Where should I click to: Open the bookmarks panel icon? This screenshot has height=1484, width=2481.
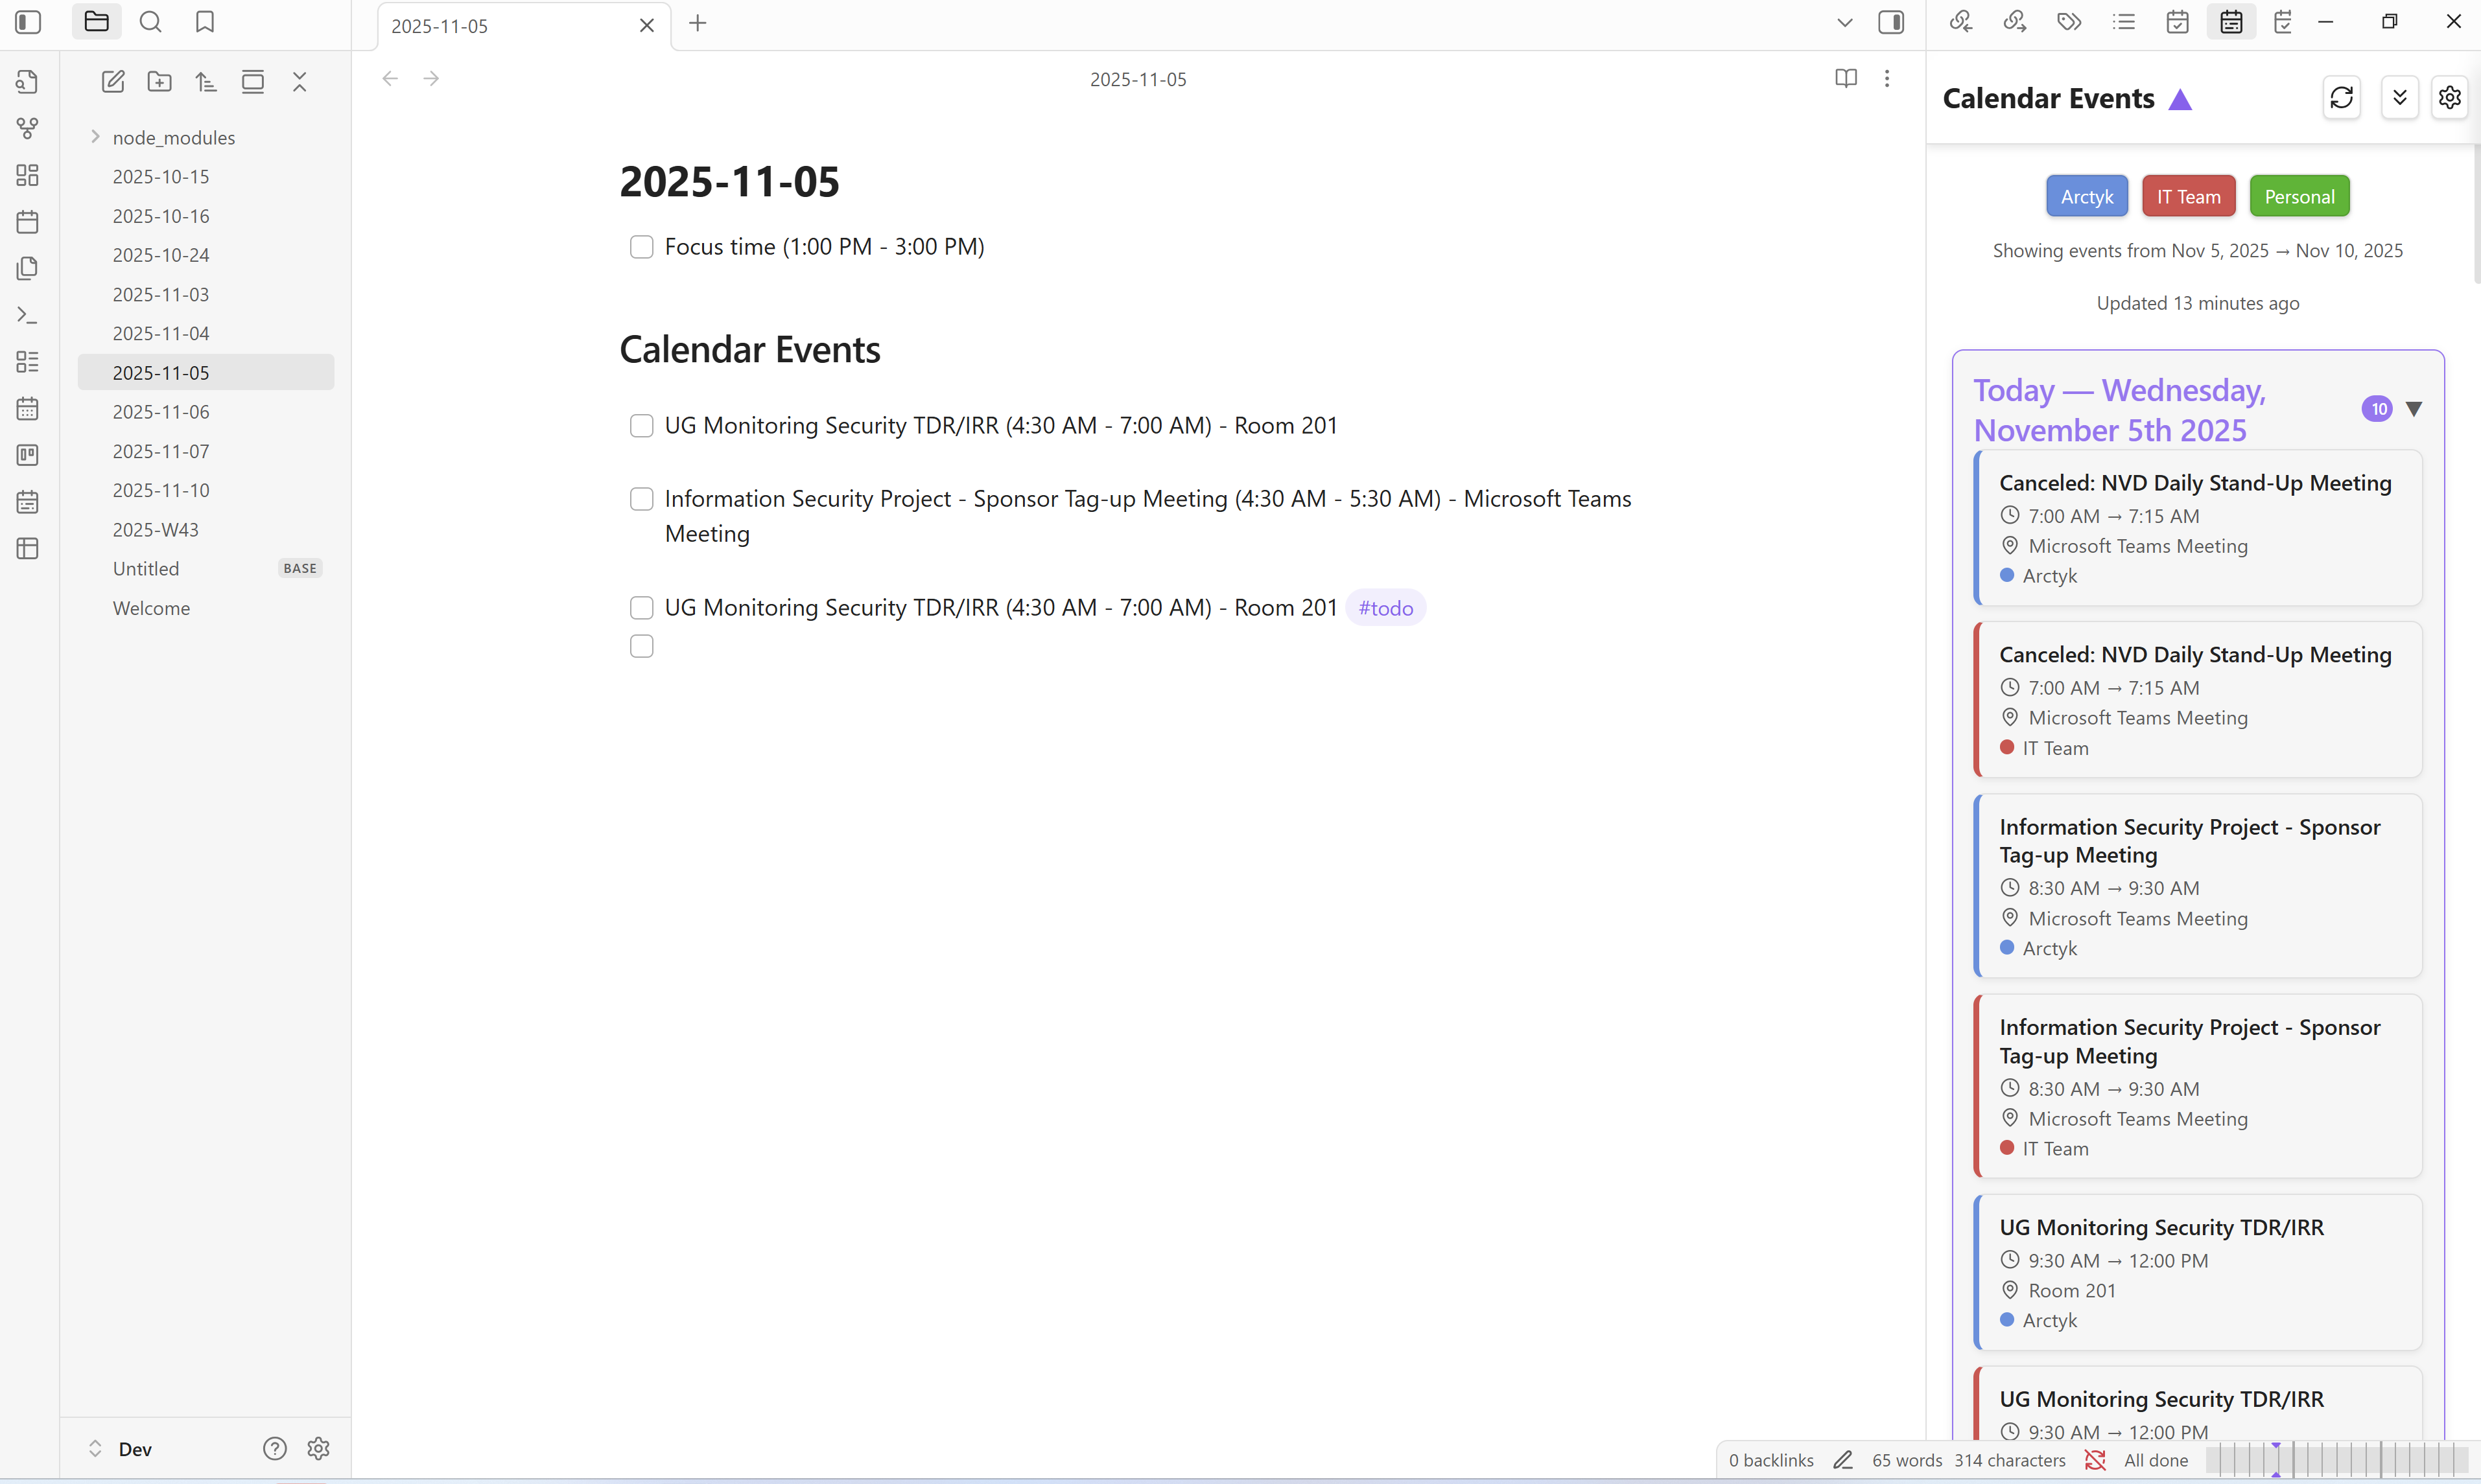205,22
